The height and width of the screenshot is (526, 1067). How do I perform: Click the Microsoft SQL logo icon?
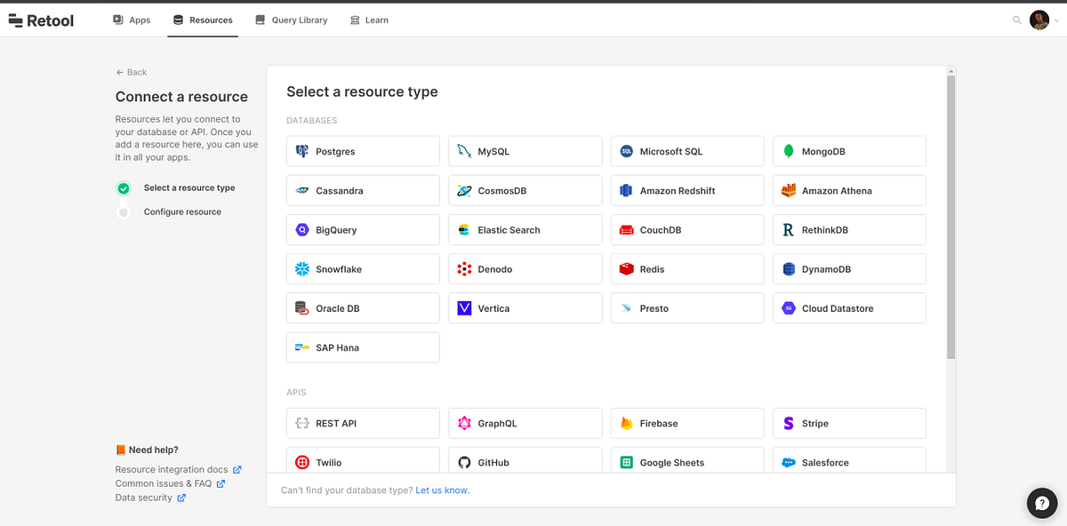pos(626,152)
